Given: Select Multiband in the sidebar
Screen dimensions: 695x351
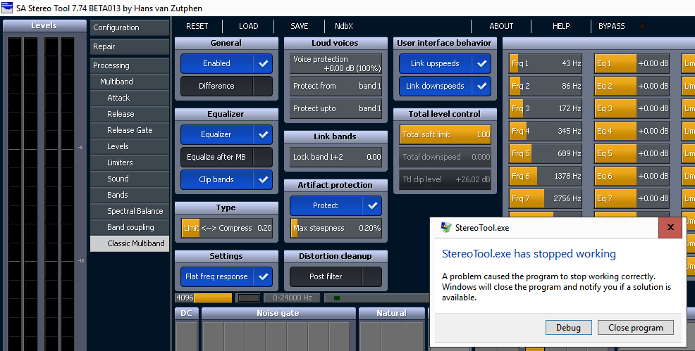Looking at the screenshot, I should [x=130, y=82].
